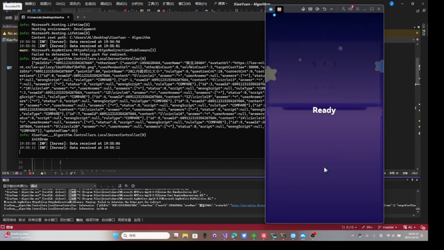Click the CRLF line ending indicator
This screenshot has height=250, width=444.
[415, 173]
